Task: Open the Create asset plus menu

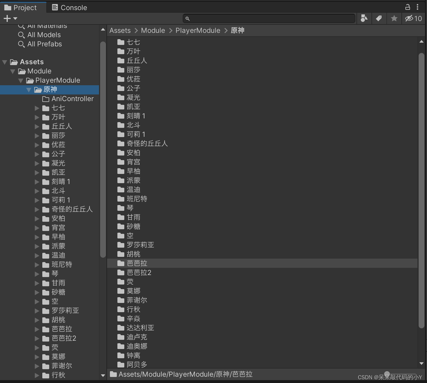Action: tap(10, 18)
